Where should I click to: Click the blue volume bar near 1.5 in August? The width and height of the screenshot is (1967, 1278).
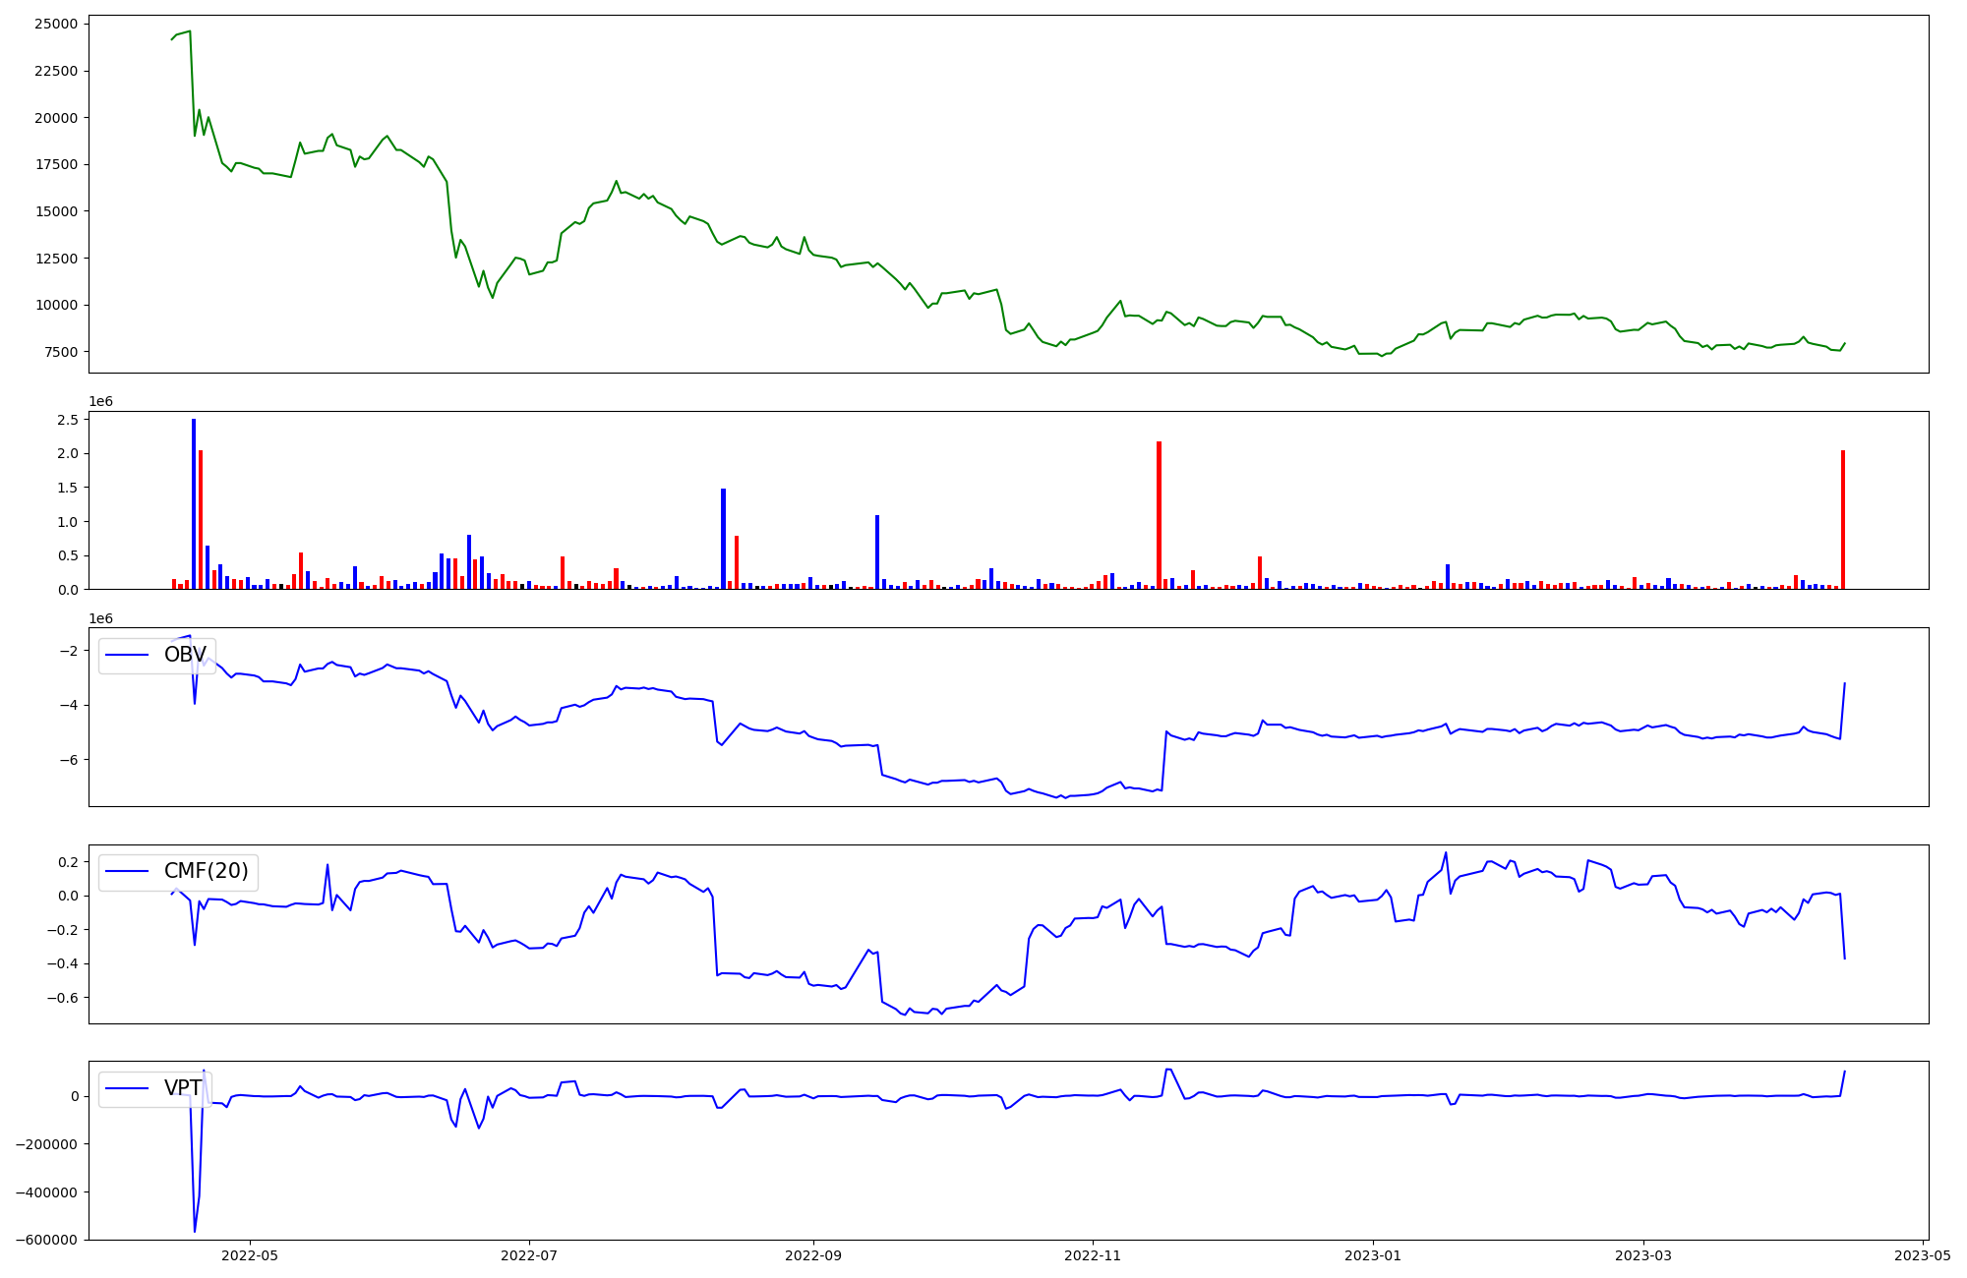(723, 539)
